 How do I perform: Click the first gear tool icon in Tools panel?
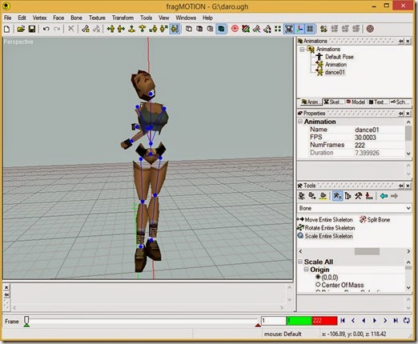[x=302, y=196]
